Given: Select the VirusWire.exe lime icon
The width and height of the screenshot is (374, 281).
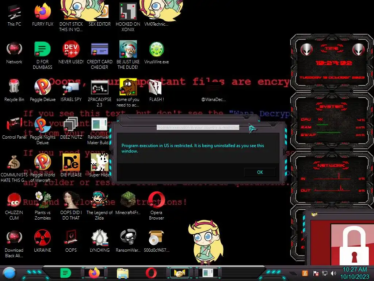Looking at the screenshot, I should tap(156, 53).
